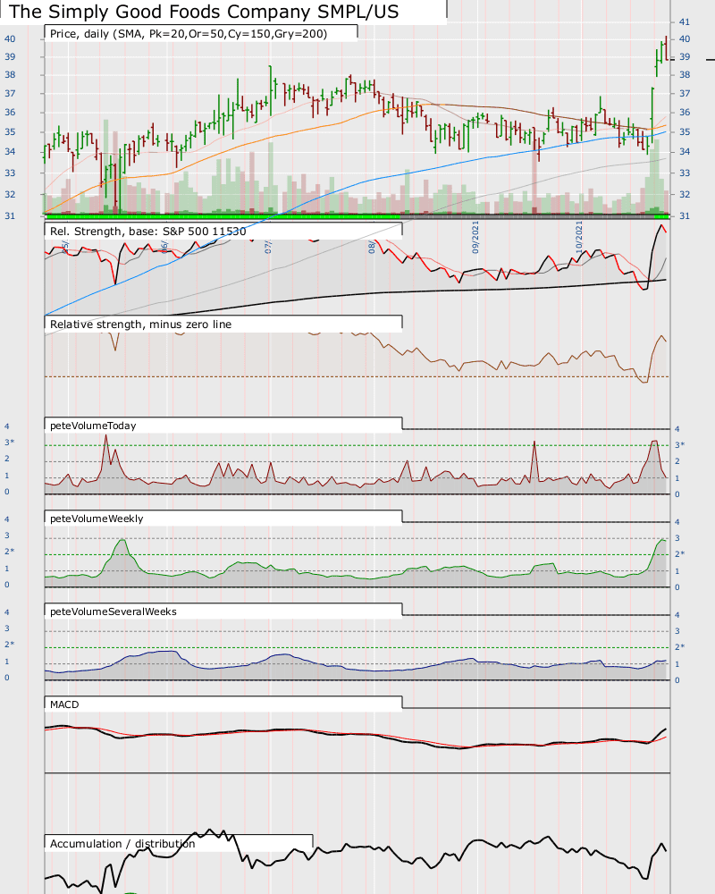The width and height of the screenshot is (715, 894).
Task: Click the '2*' level label on the right axis of peteVolumeWeekly
Action: [679, 554]
